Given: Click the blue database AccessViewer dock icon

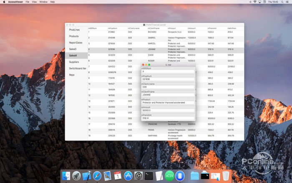Looking at the screenshot, I should 180,176.
